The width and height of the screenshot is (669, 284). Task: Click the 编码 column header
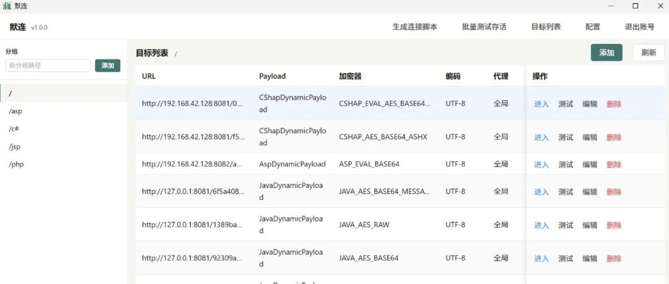(453, 76)
